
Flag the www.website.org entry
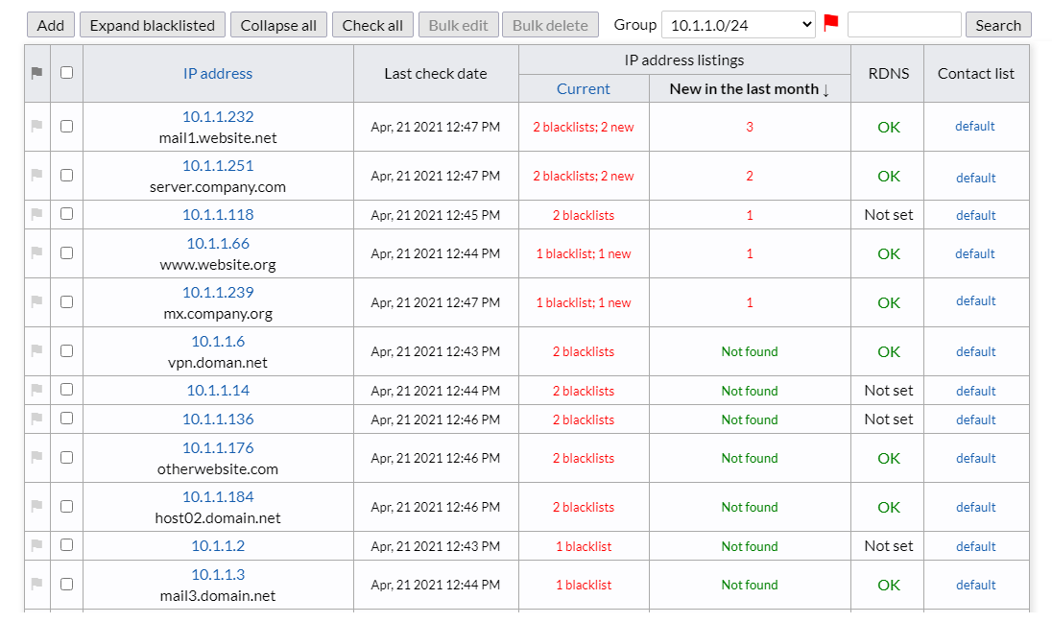tap(37, 253)
